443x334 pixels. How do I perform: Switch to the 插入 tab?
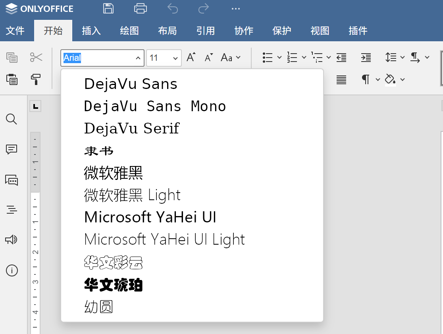(x=91, y=31)
